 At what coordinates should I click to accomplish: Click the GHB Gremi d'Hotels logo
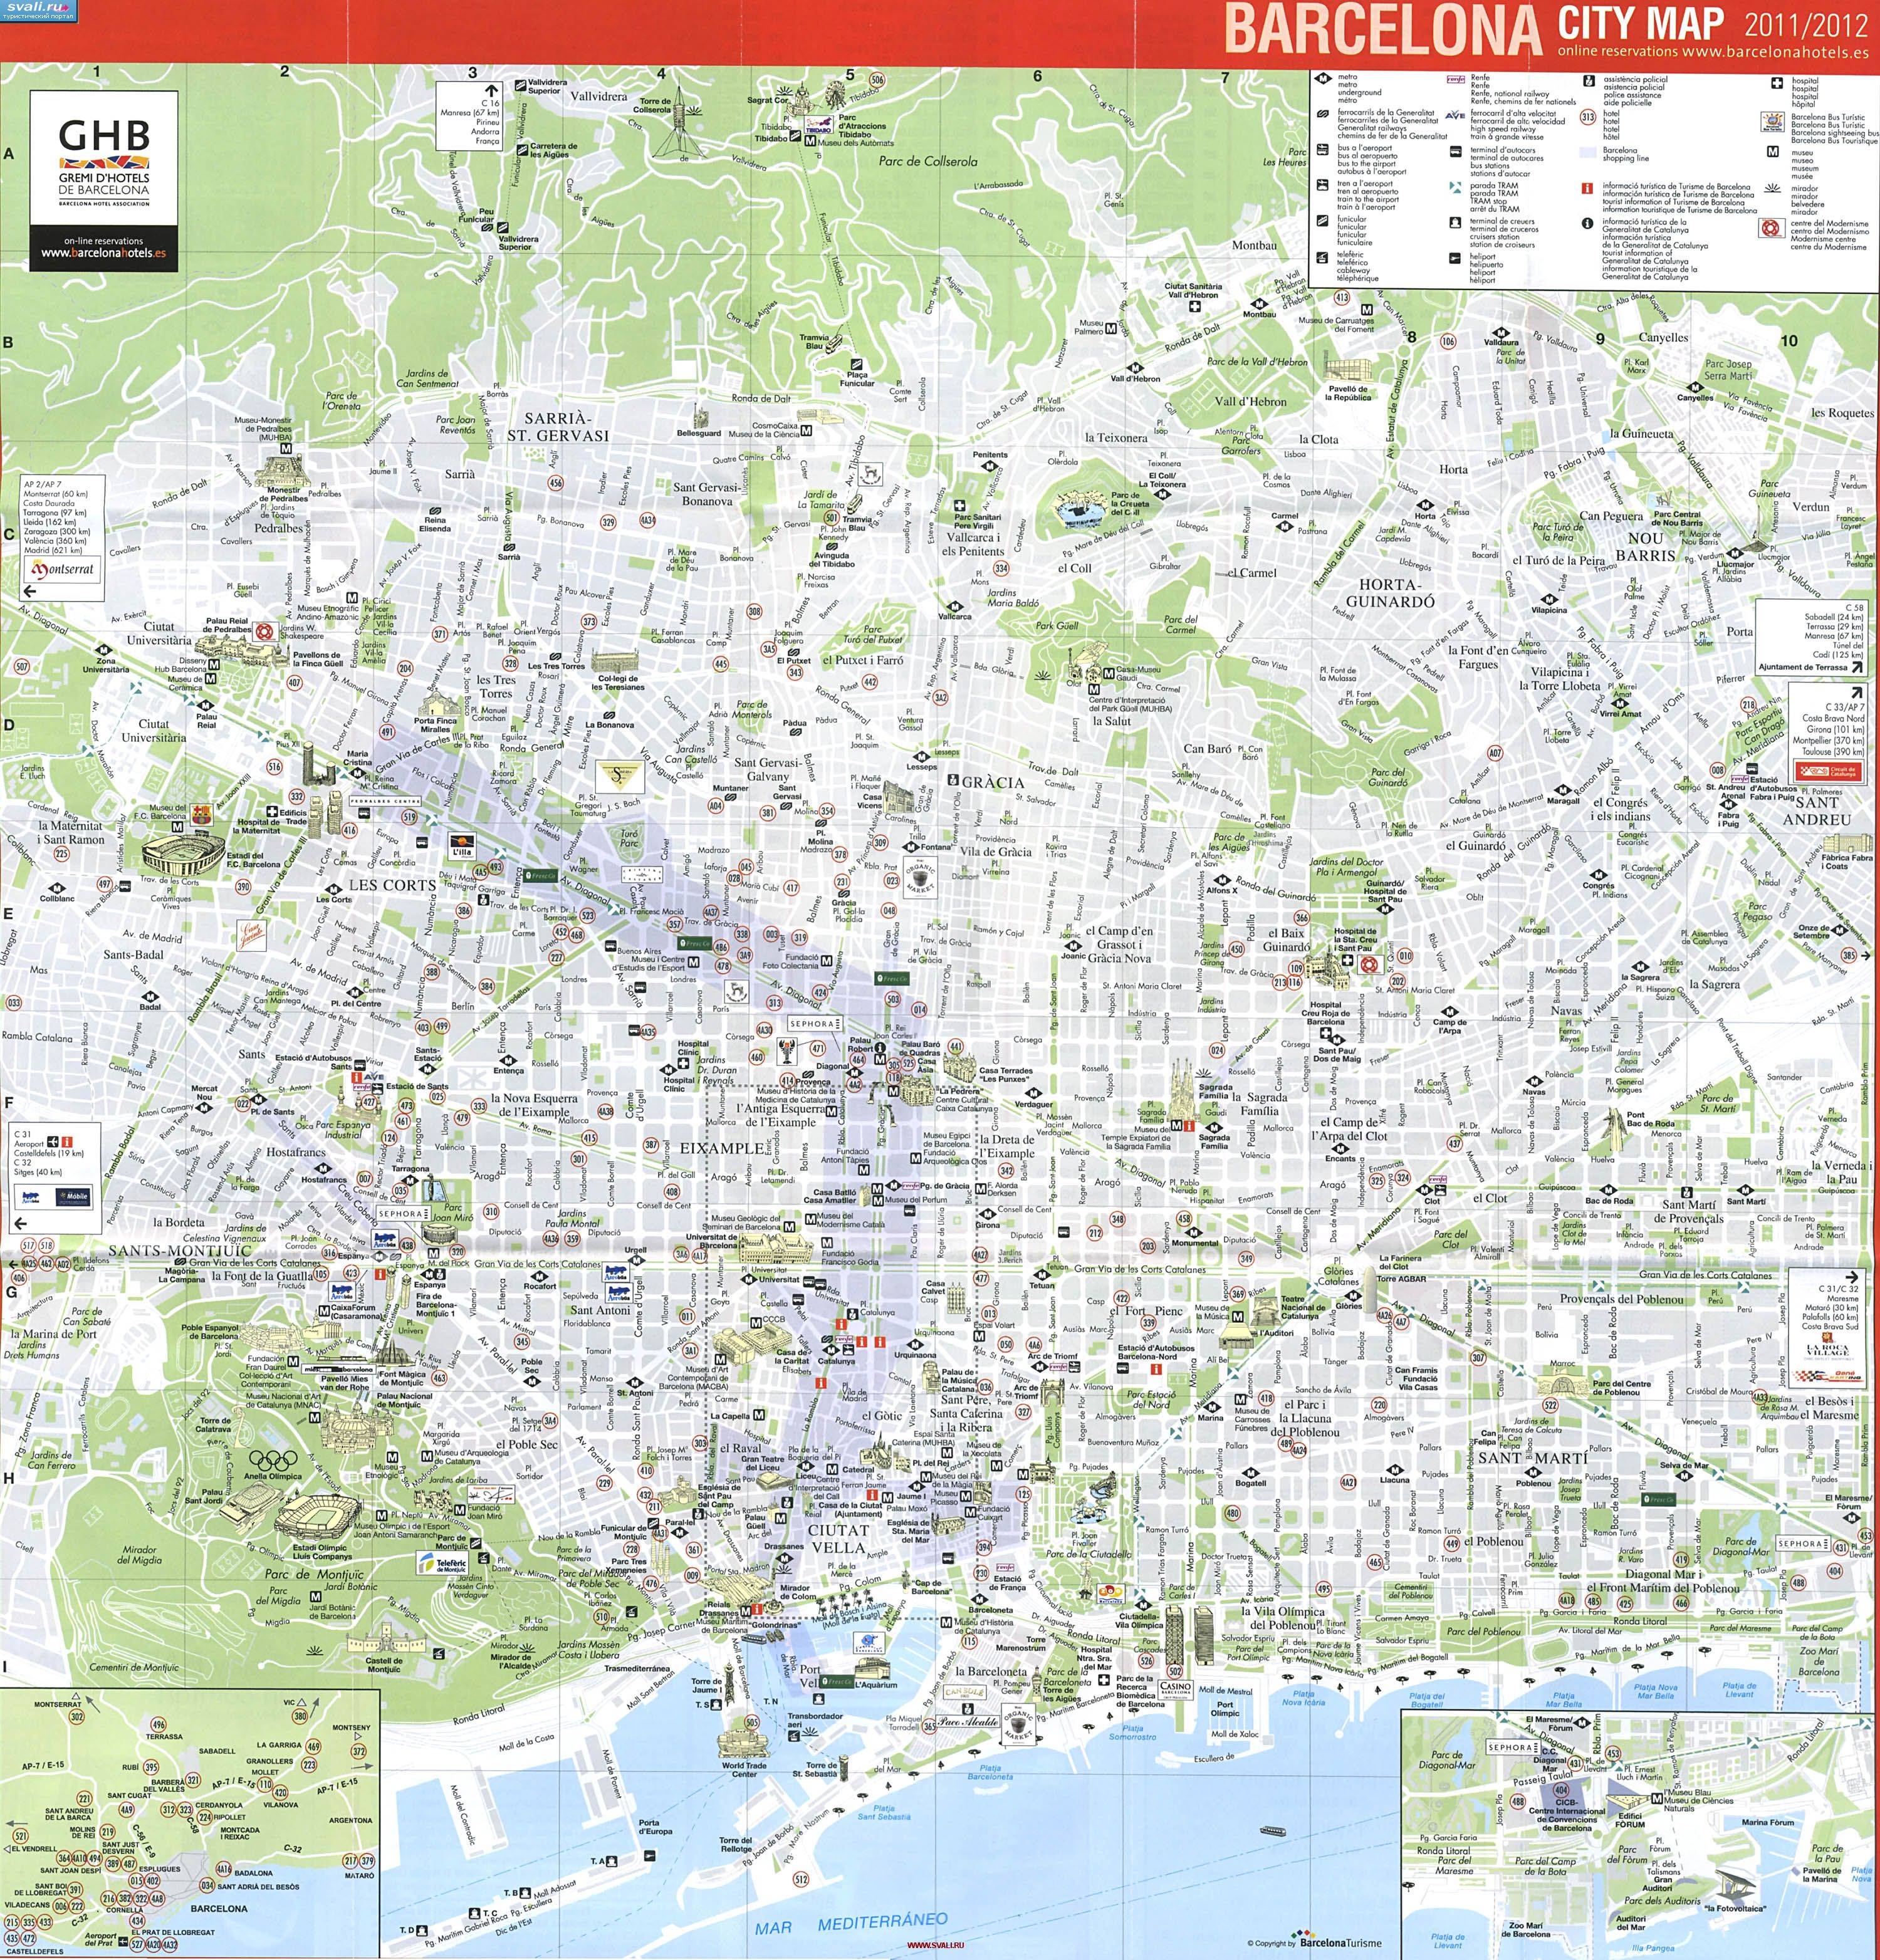pyautogui.click(x=104, y=163)
